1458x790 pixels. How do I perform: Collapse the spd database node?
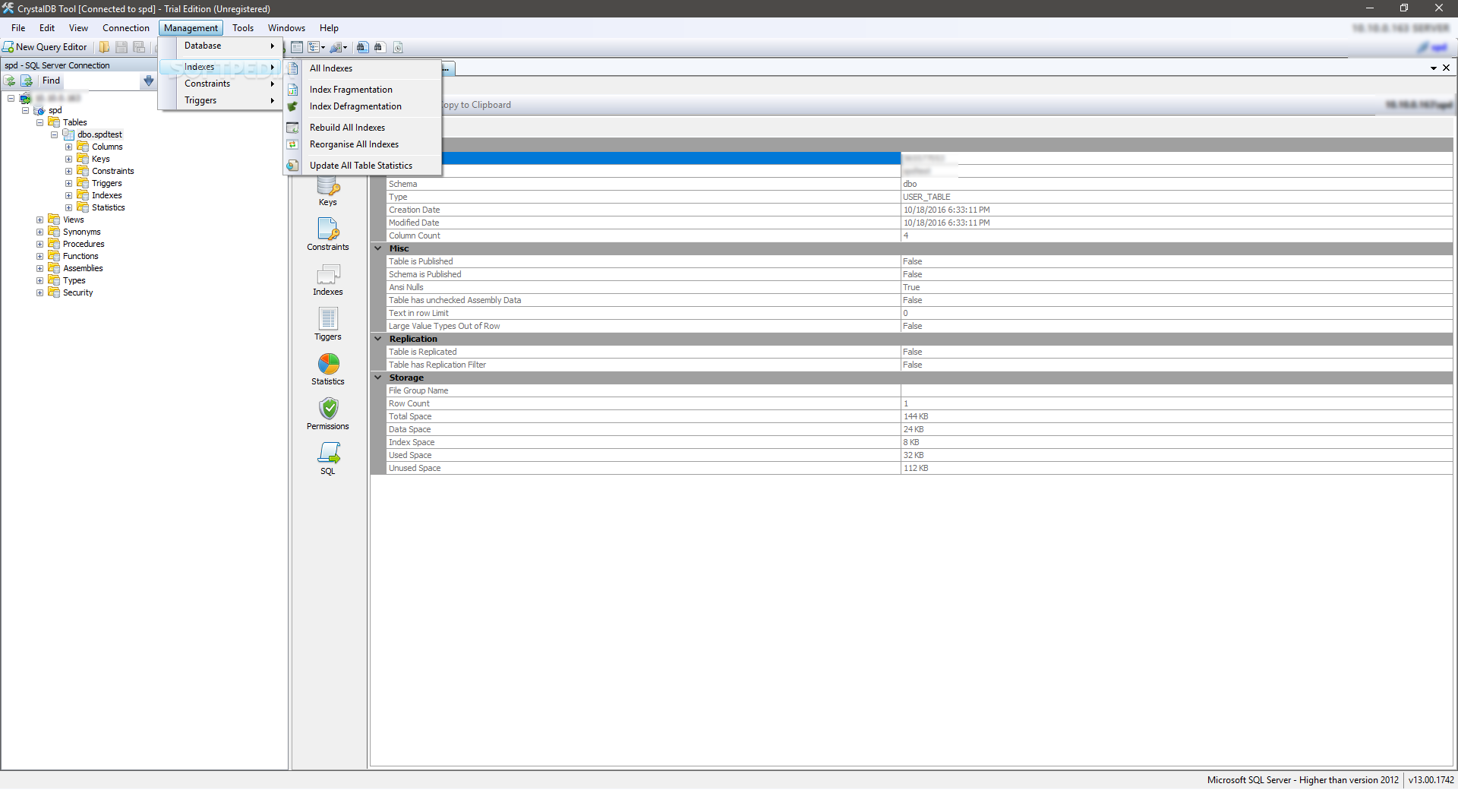pyautogui.click(x=25, y=110)
